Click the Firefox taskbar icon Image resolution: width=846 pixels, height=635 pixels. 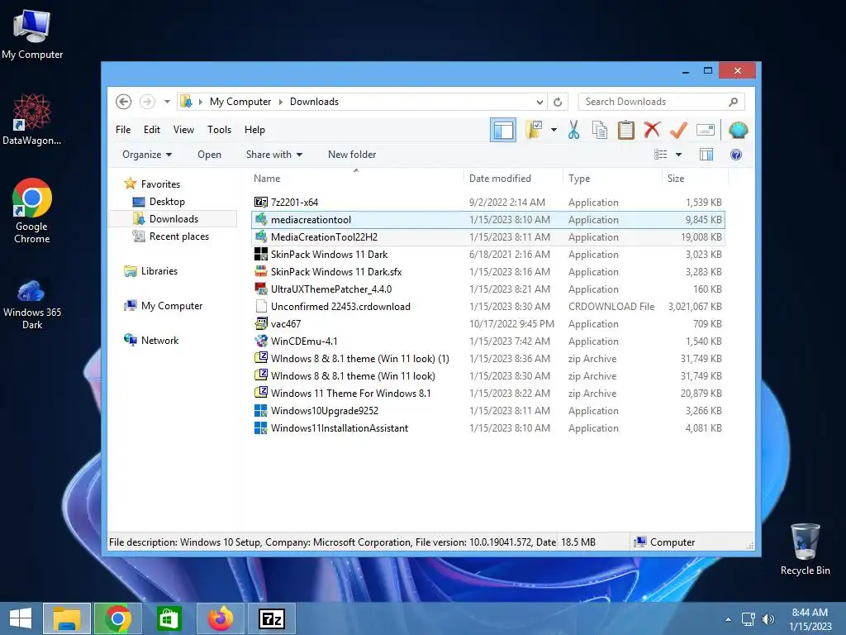[220, 618]
